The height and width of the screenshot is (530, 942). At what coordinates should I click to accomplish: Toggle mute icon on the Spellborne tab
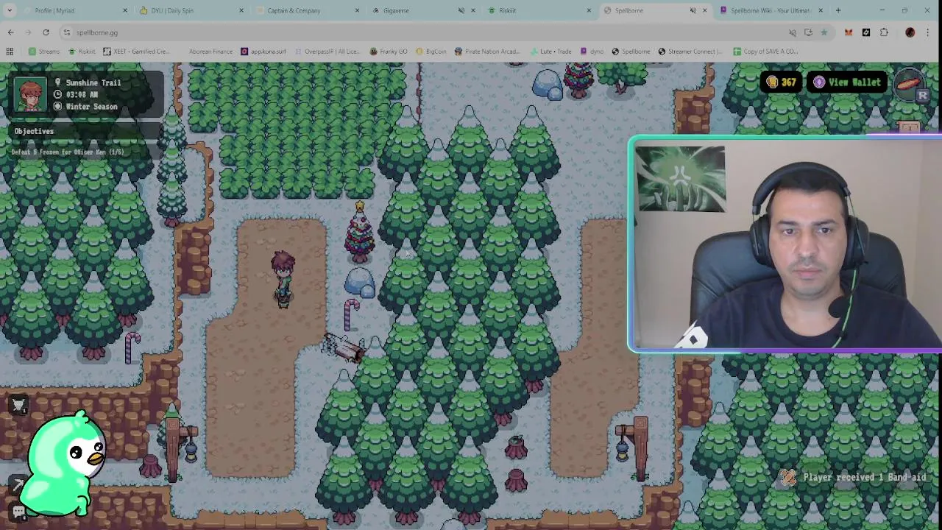(x=693, y=10)
